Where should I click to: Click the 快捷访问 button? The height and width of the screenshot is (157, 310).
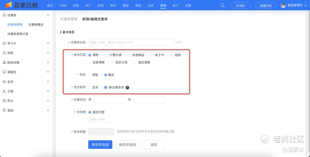click(x=266, y=5)
